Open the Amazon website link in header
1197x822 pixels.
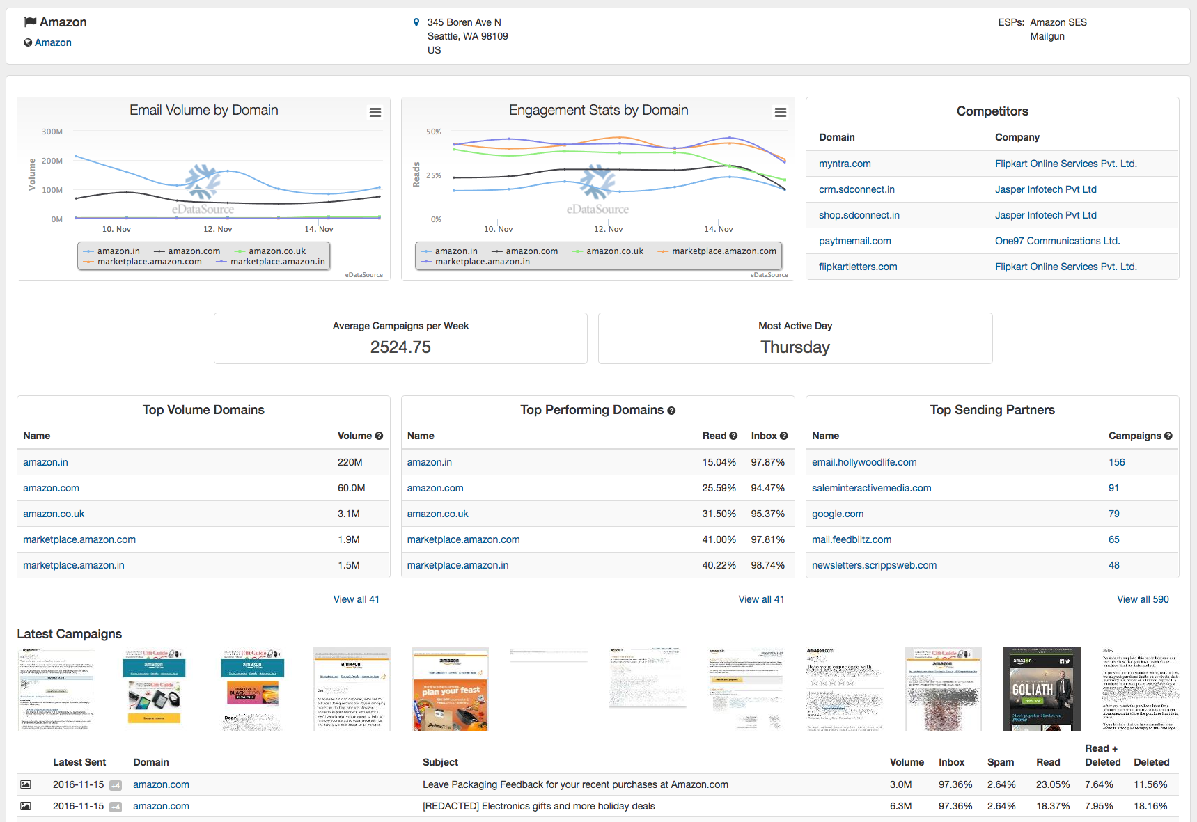(x=53, y=42)
